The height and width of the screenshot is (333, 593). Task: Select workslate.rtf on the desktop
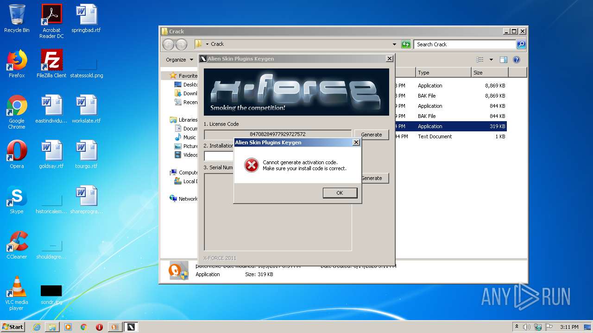(x=86, y=109)
